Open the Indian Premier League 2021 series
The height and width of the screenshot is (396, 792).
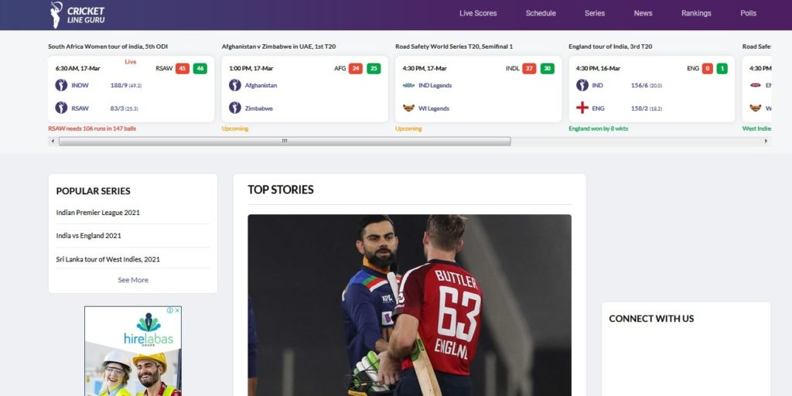(98, 213)
